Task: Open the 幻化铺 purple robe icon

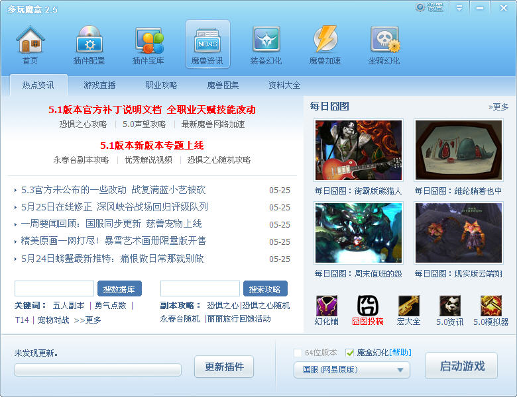Action: coord(326,310)
